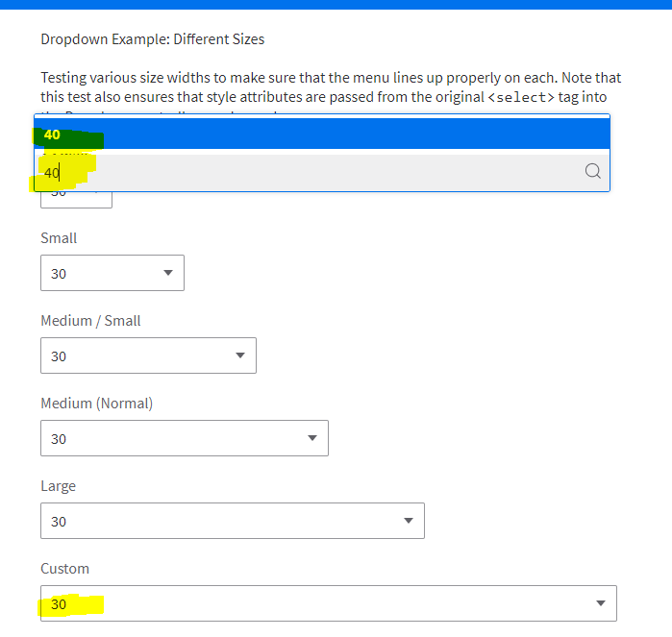Click the 'Large' label text
The height and width of the screenshot is (637, 672).
[x=59, y=486]
